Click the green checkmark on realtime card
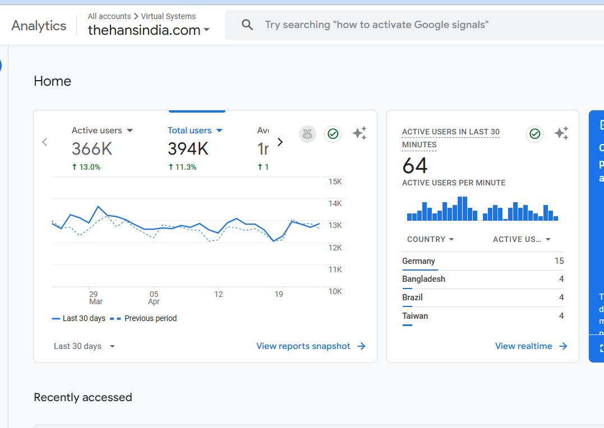The width and height of the screenshot is (604, 428). point(534,134)
